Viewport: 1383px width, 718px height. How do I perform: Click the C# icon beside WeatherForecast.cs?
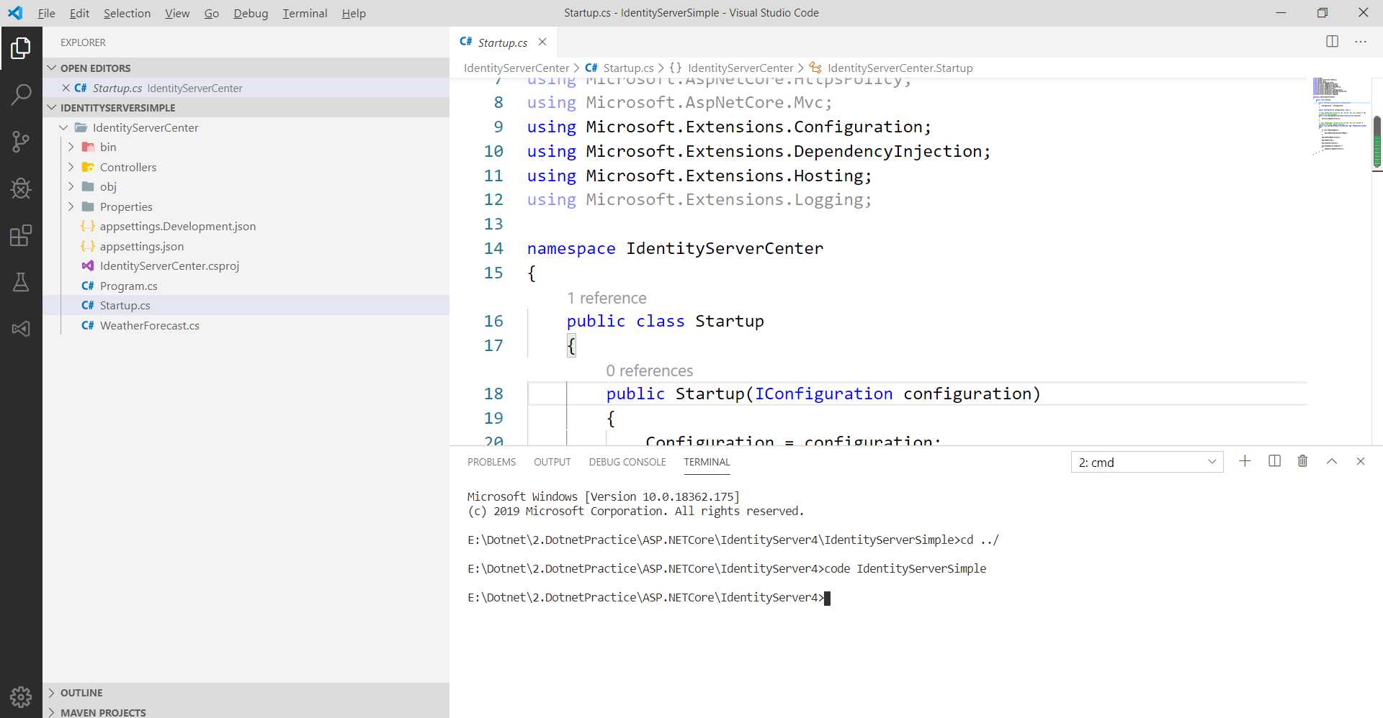point(88,325)
